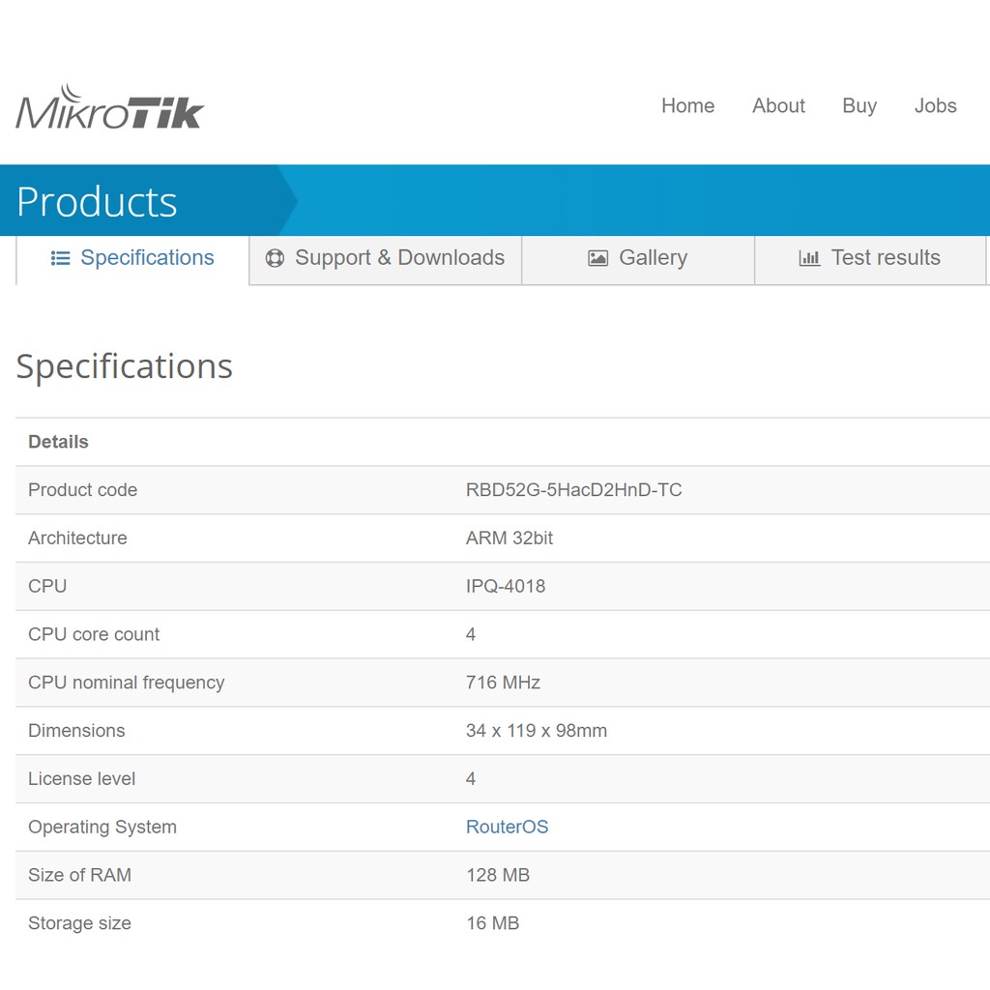Click the Details table header

pyautogui.click(x=58, y=442)
